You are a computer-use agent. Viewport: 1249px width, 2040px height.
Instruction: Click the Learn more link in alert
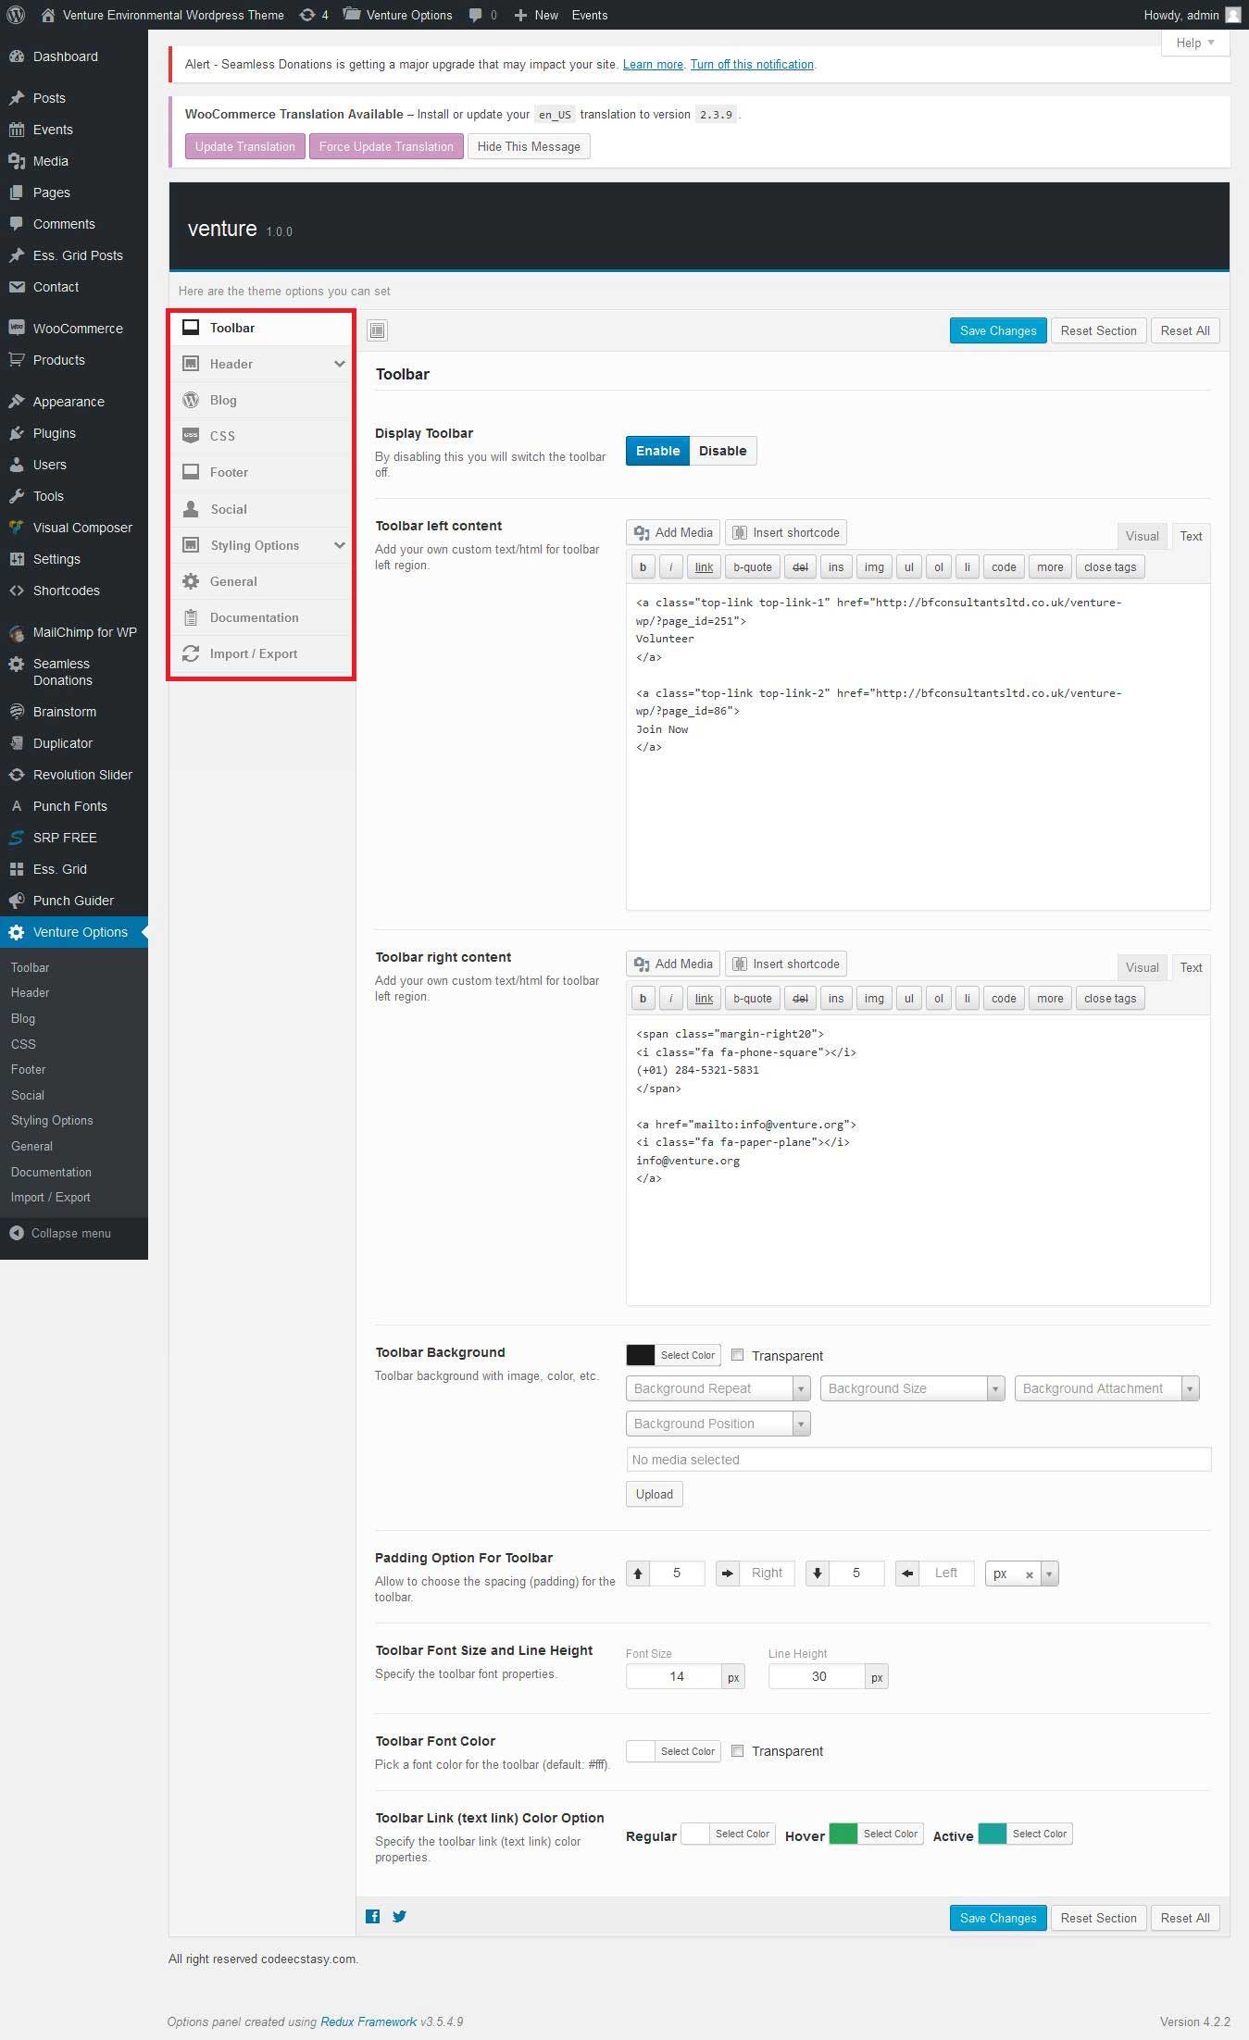(653, 65)
